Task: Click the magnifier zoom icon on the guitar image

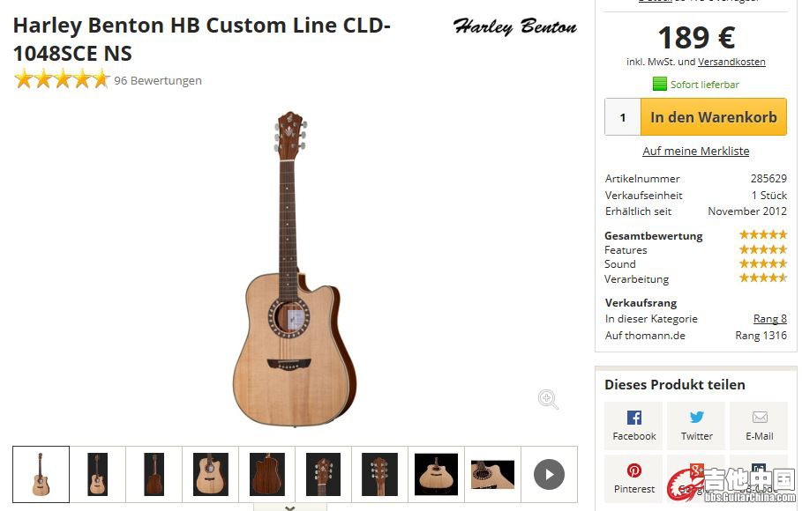Action: 548,399
